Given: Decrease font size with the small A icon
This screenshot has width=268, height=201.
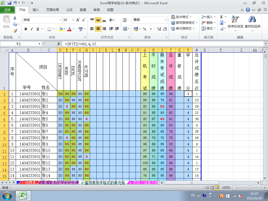Looking at the screenshot, I should click(x=83, y=20).
